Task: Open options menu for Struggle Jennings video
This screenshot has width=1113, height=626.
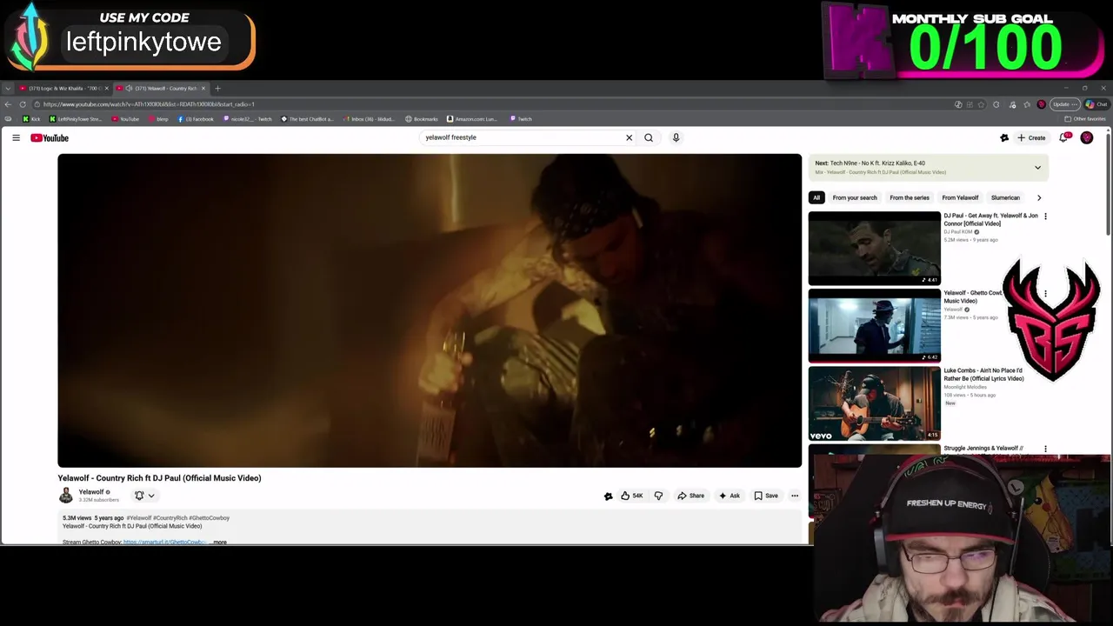Action: 1045,450
